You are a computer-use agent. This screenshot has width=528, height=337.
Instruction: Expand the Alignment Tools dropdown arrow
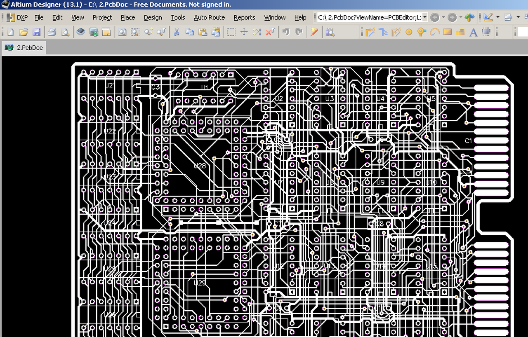coord(518,17)
